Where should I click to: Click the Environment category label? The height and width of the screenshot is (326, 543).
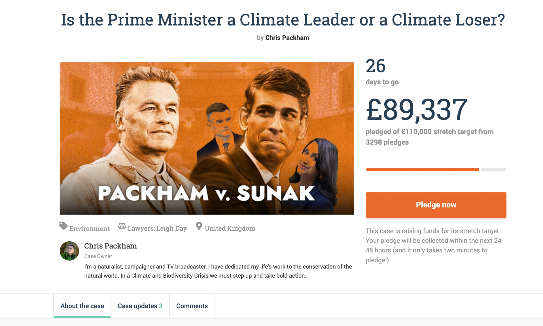pyautogui.click(x=89, y=228)
